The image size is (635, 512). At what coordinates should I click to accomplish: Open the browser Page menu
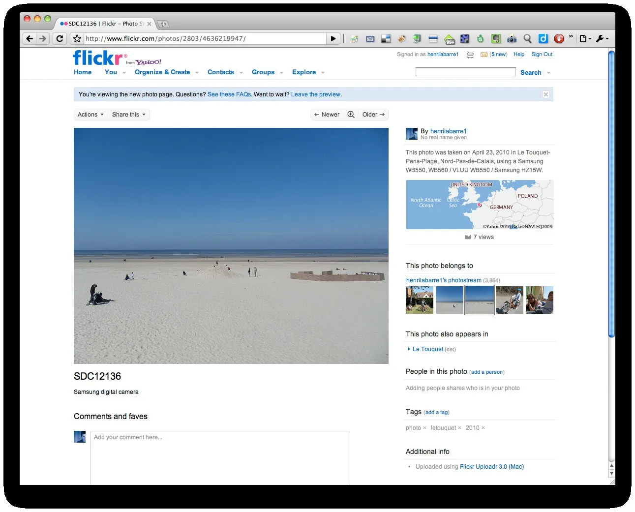point(585,38)
